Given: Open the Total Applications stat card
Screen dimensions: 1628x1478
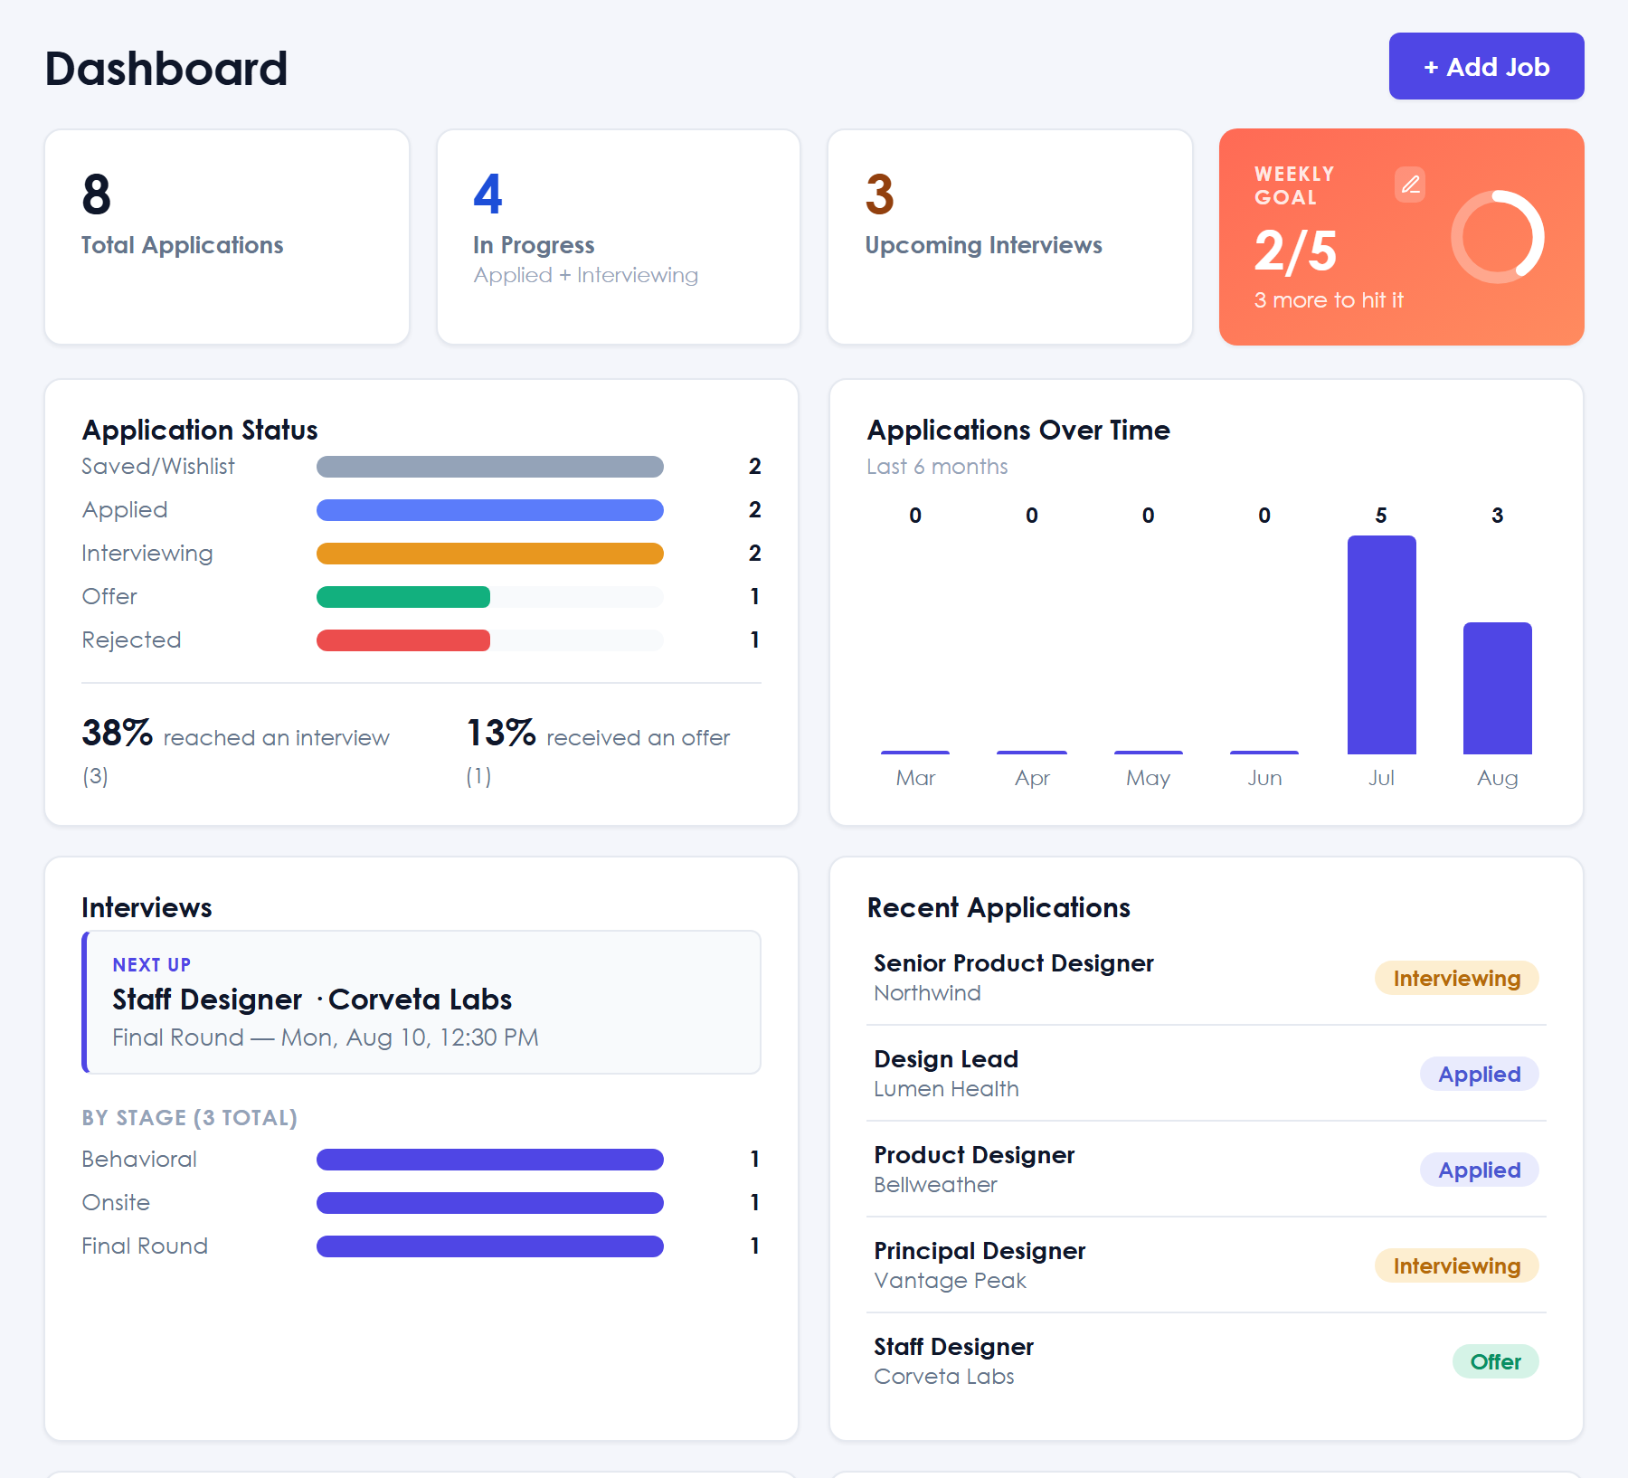Looking at the screenshot, I should (x=227, y=237).
